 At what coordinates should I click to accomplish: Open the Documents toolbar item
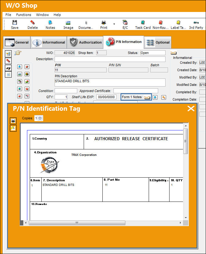86,25
